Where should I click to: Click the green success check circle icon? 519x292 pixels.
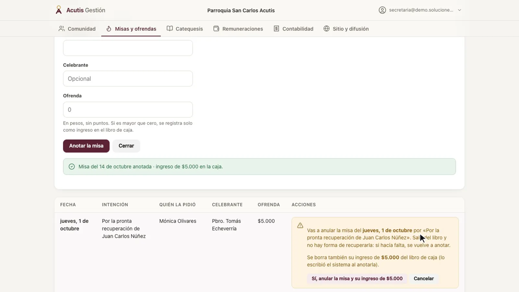tap(72, 166)
